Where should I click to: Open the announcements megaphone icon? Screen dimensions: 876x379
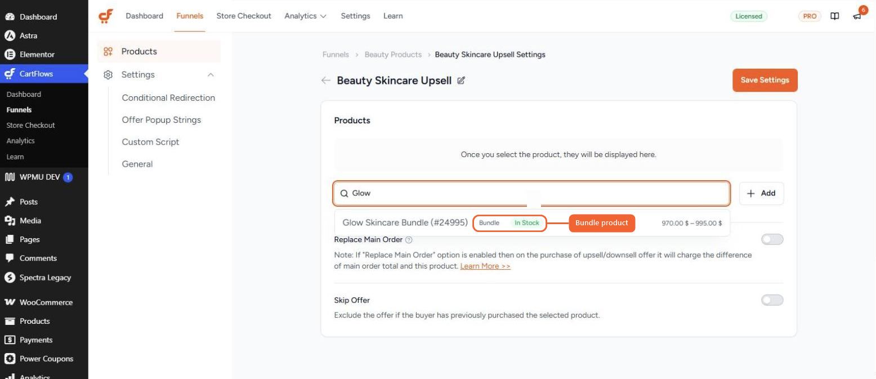pos(857,16)
